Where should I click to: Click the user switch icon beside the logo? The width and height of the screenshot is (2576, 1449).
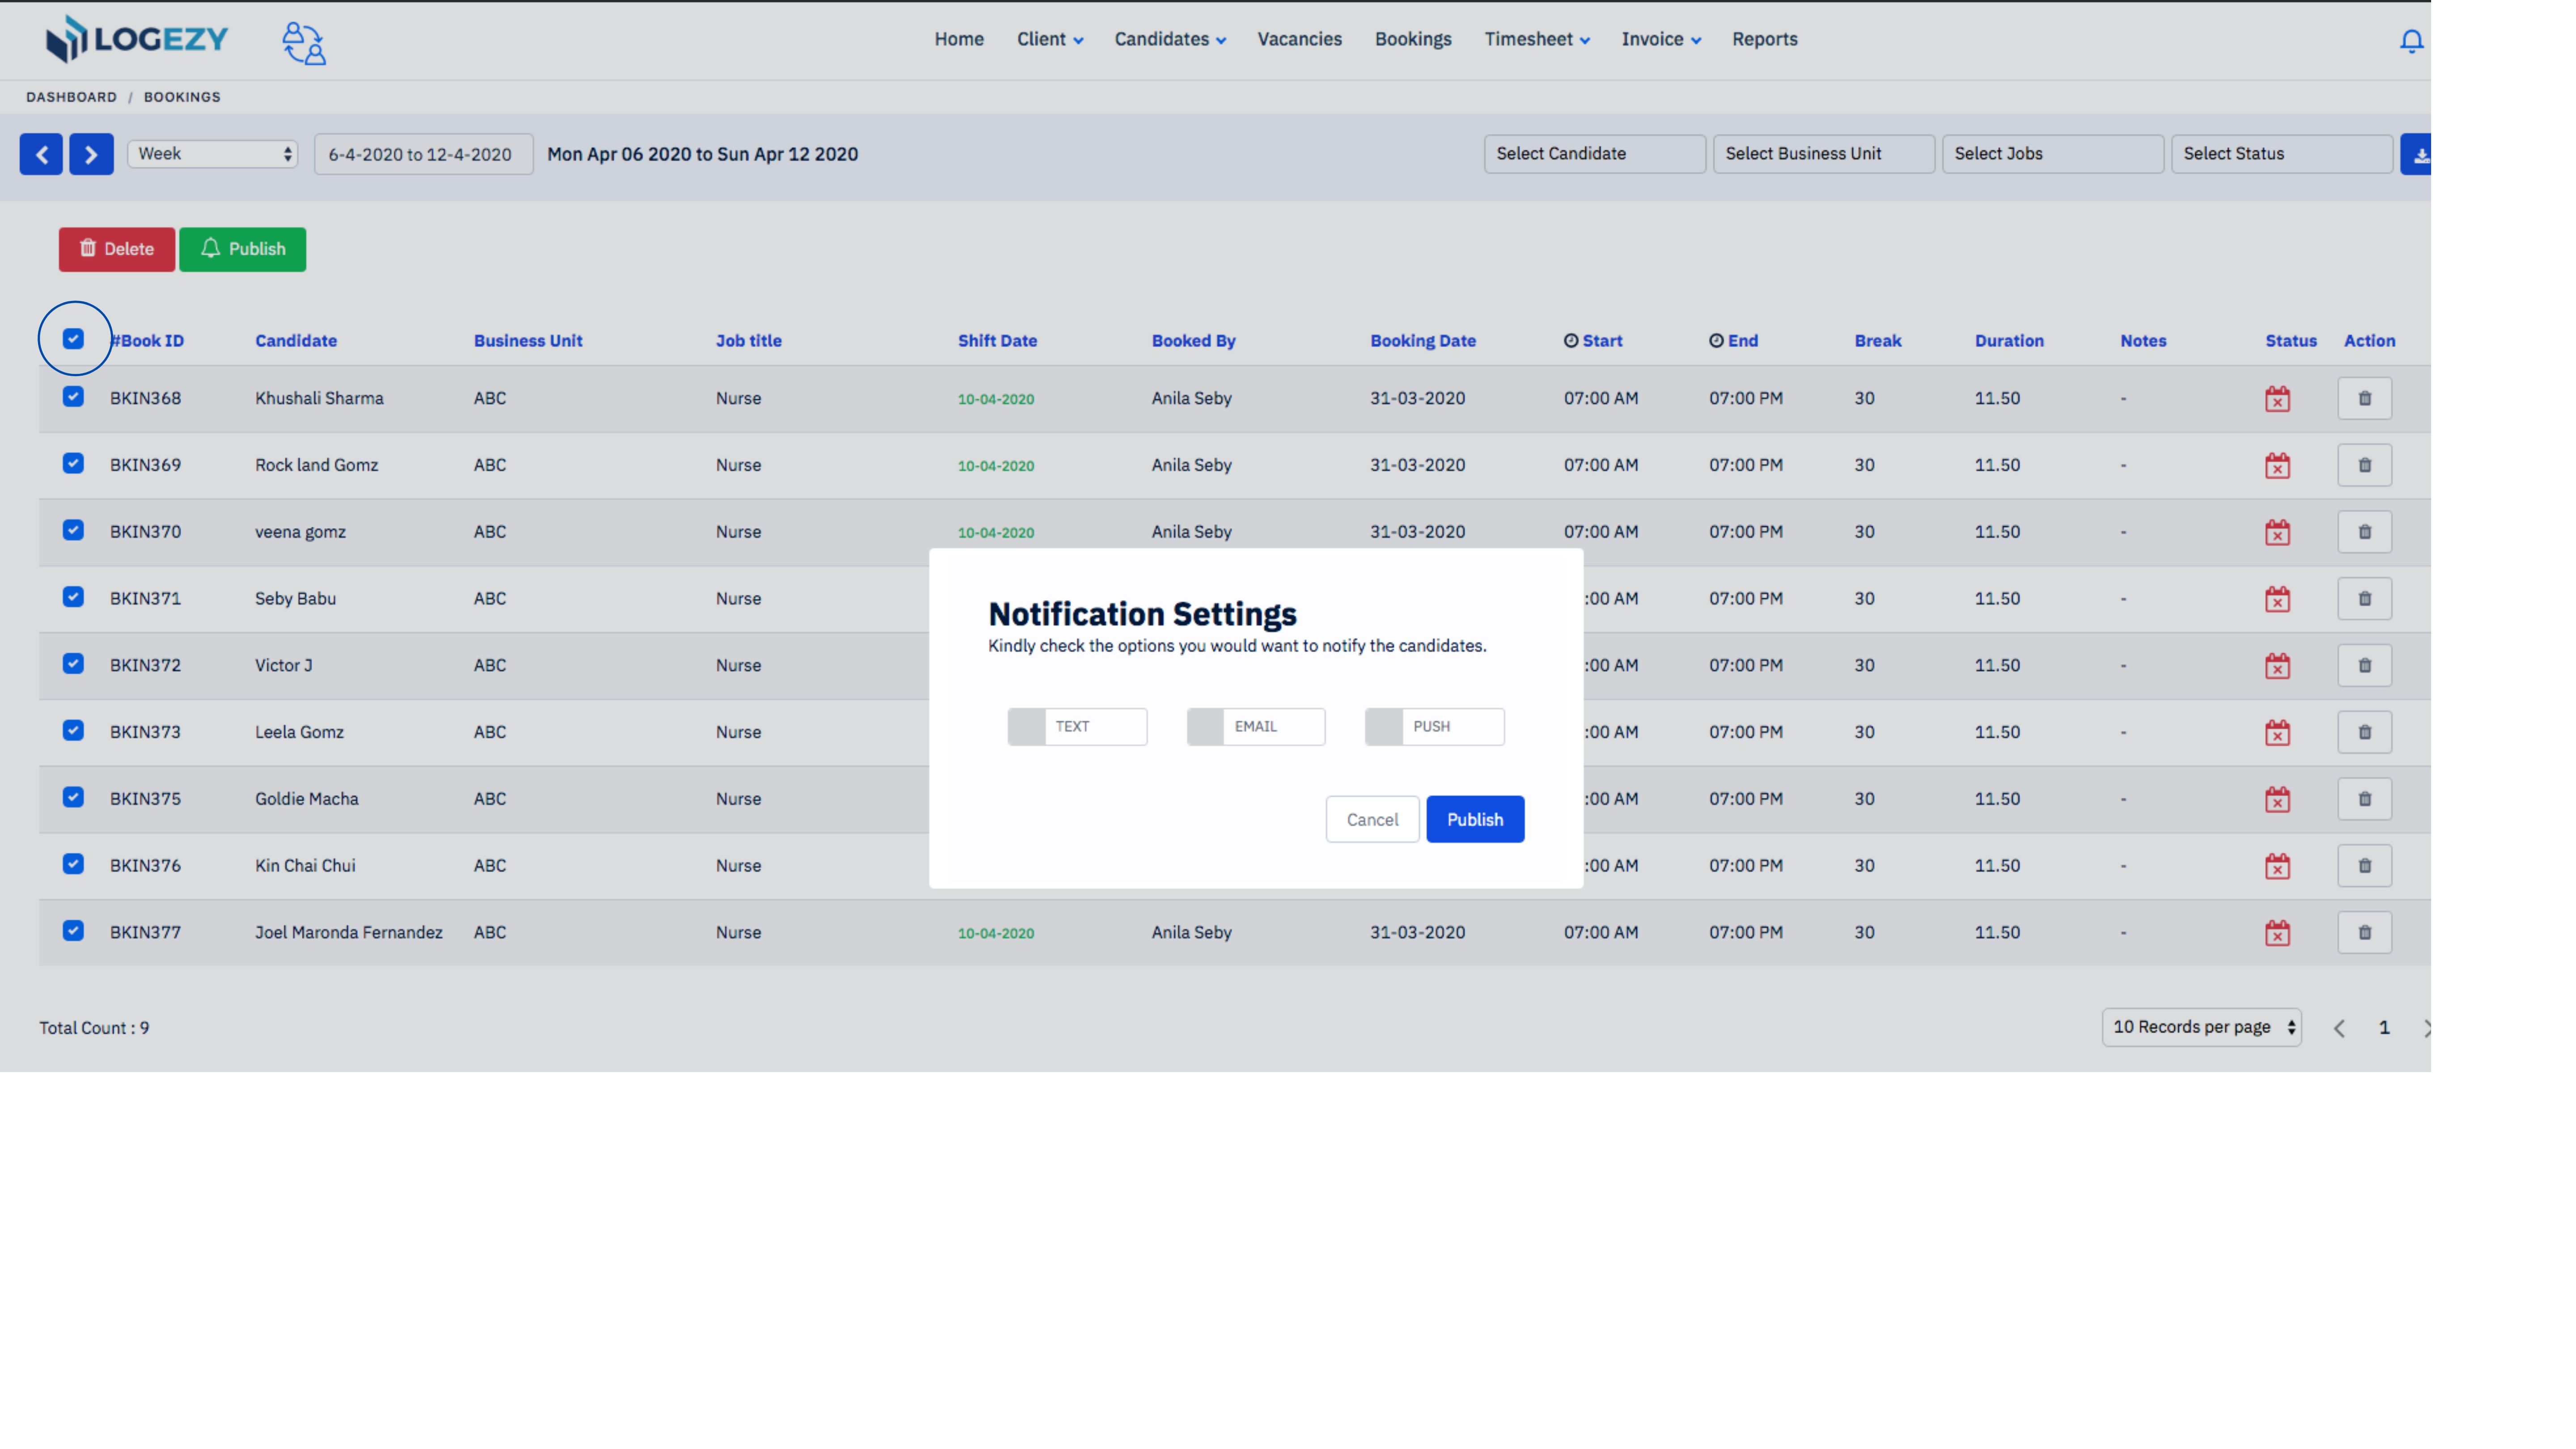tap(304, 43)
